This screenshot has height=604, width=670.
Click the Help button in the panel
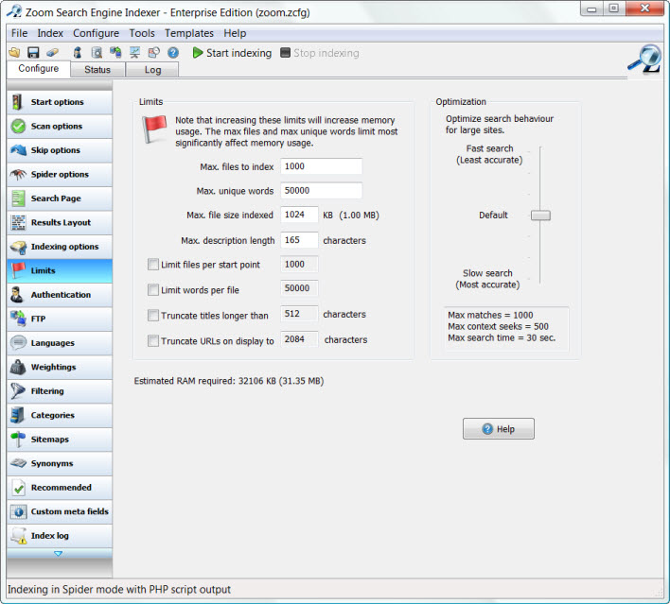point(498,428)
